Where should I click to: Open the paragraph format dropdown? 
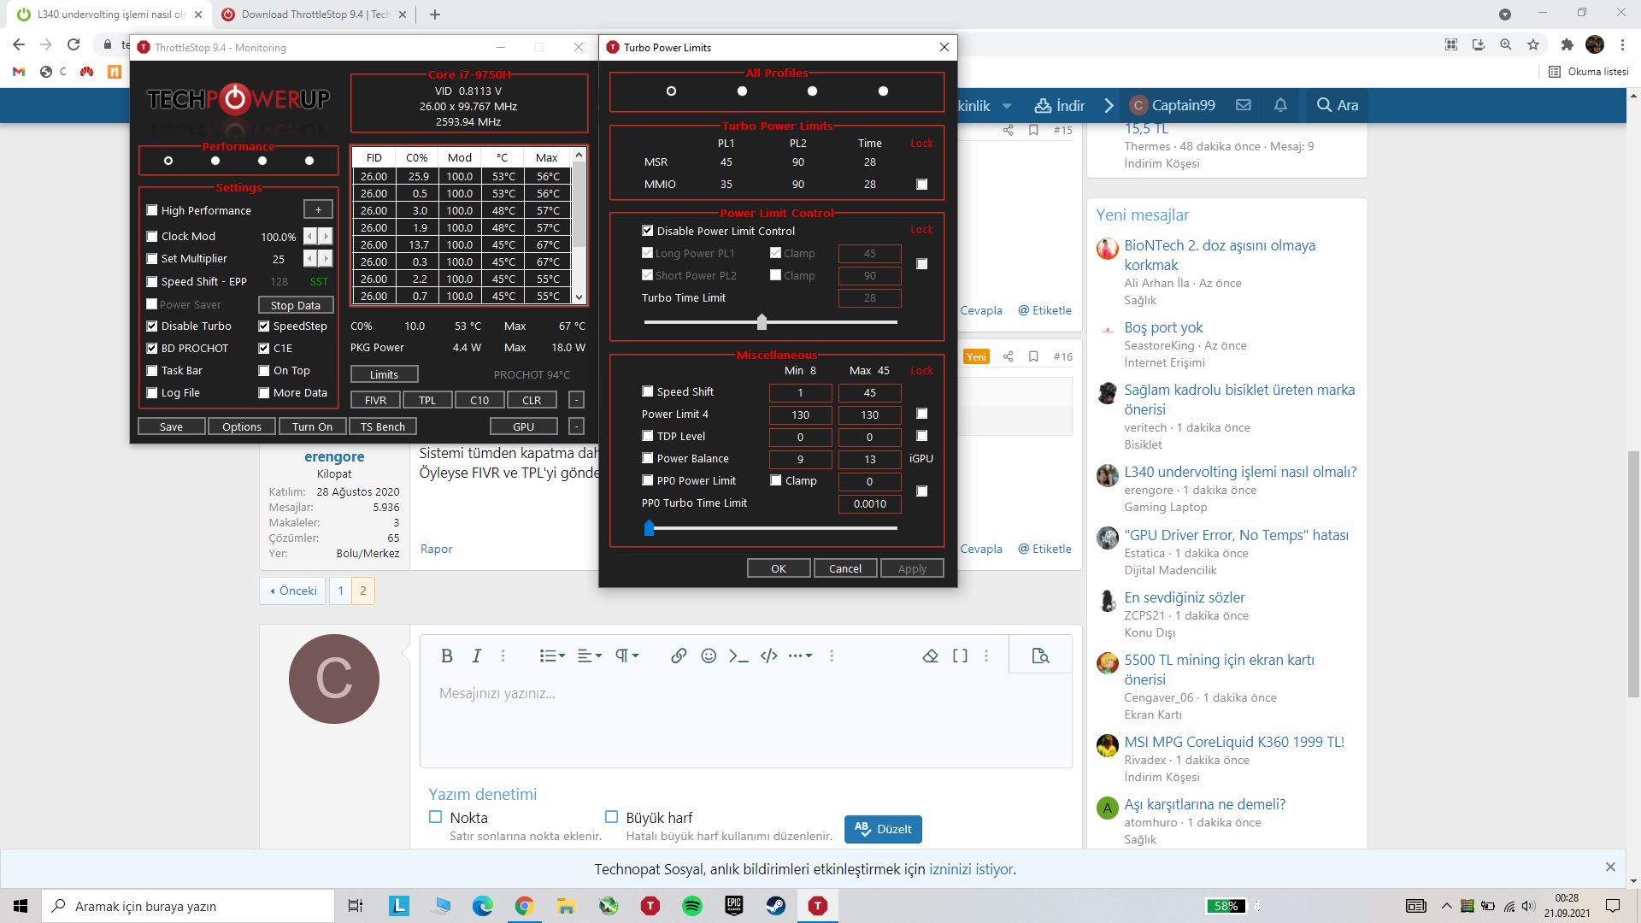coord(626,656)
